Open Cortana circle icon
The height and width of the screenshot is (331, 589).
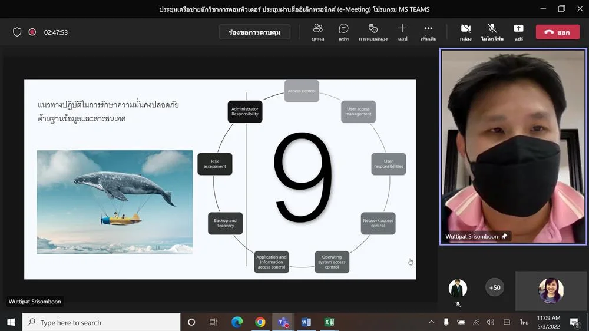point(191,322)
